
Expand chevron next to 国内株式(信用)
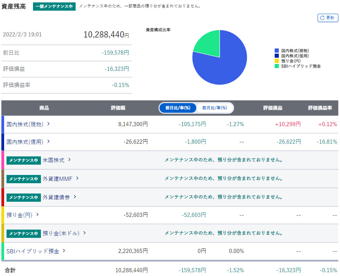(48, 141)
